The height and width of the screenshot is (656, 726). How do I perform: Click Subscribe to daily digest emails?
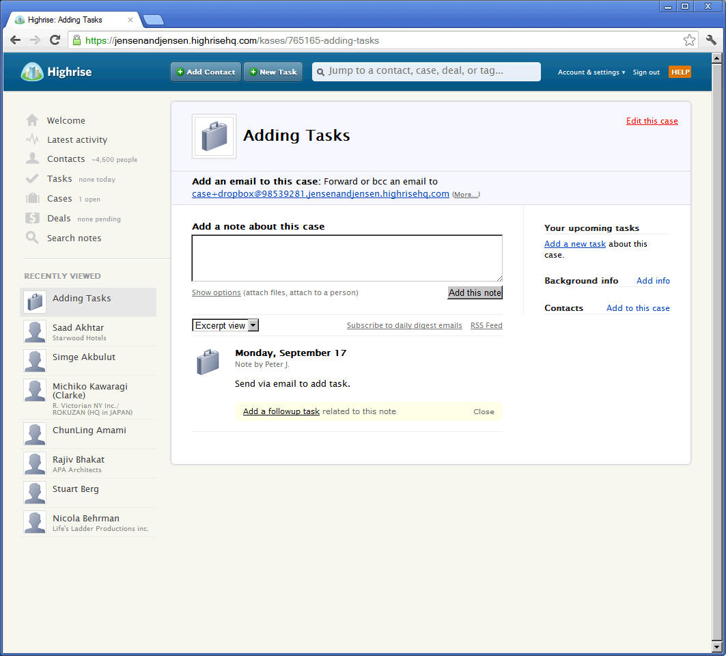point(404,325)
